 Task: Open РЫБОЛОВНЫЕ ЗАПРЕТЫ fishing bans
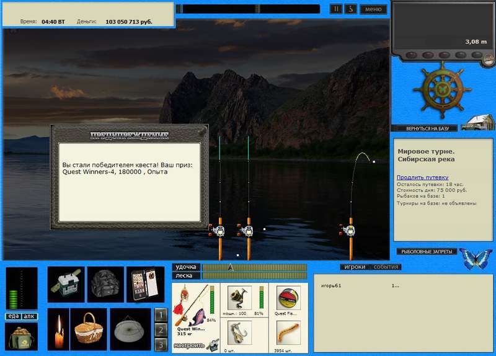[x=427, y=252]
